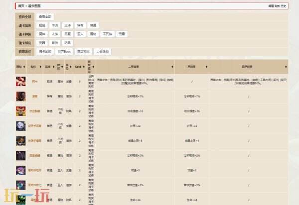Image resolution: width=299 pixels, height=205 pixels.
Task: Filter cards by 史诗 quality
Action: [x=67, y=25]
